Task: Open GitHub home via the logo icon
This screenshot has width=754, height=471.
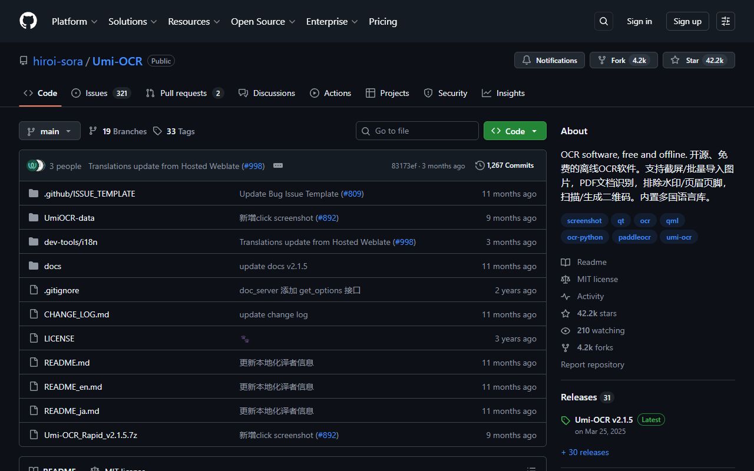Action: tap(28, 21)
